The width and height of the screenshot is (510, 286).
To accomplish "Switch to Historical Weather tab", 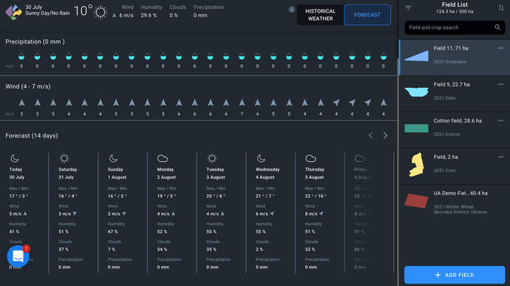I will pyautogui.click(x=320, y=15).
